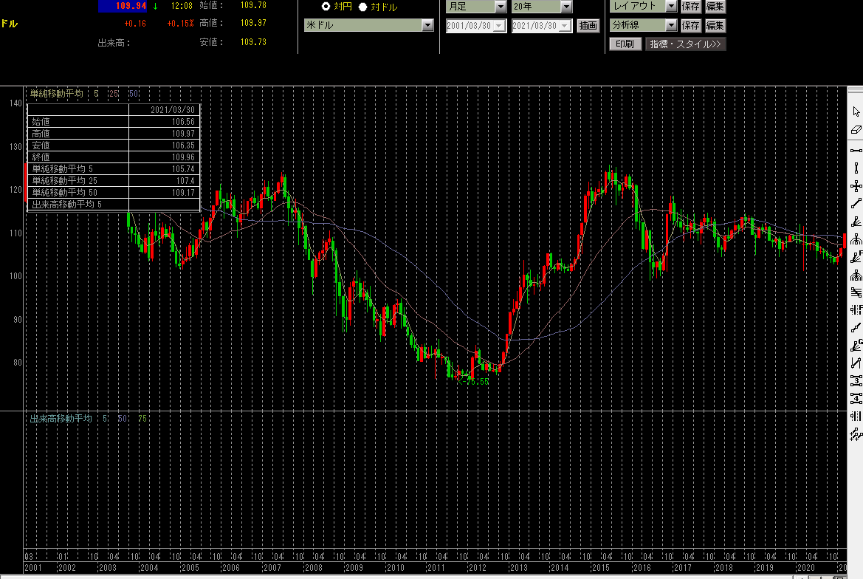Select the 対円 radio button
This screenshot has width=863, height=579.
(326, 7)
